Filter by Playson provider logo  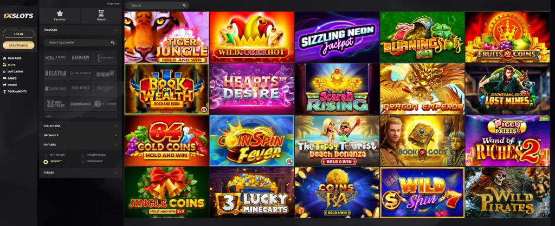tap(80, 73)
